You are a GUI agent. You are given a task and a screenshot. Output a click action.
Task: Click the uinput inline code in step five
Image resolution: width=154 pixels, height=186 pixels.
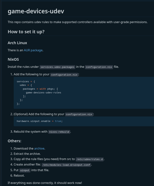click(25, 170)
